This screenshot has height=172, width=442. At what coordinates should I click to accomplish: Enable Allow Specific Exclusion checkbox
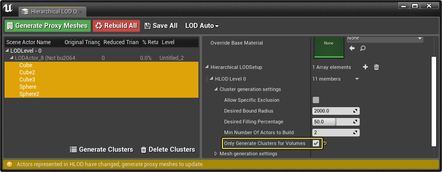coord(316,100)
